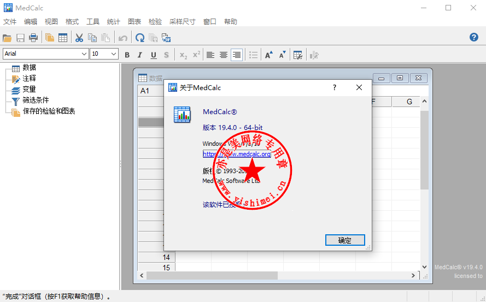Click the format spreadsheet icon with pencil

point(298,55)
